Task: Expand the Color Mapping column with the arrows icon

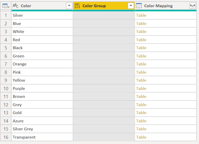Action: click(x=192, y=6)
